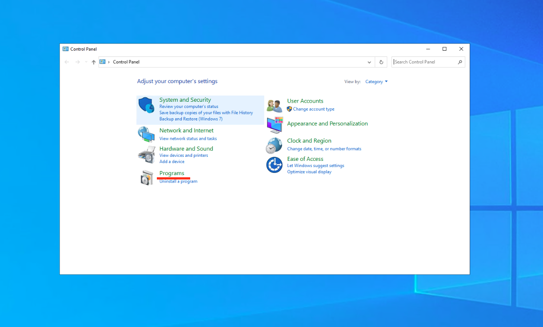Click the search magnifier icon

[x=460, y=62]
